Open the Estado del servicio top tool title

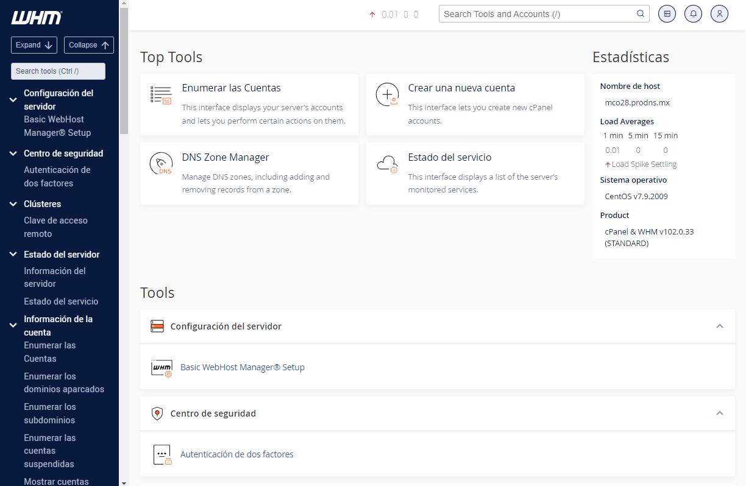click(x=450, y=158)
